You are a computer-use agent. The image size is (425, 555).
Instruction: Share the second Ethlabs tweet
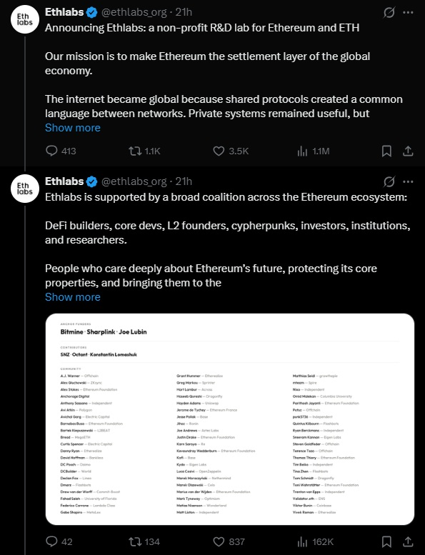pos(408,541)
